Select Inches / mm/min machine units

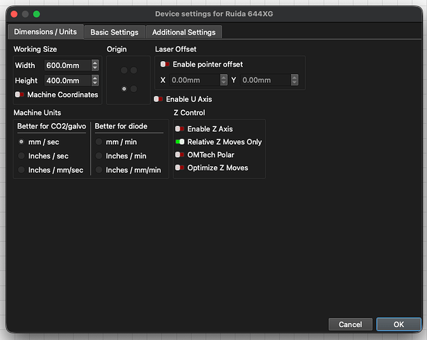click(x=99, y=170)
